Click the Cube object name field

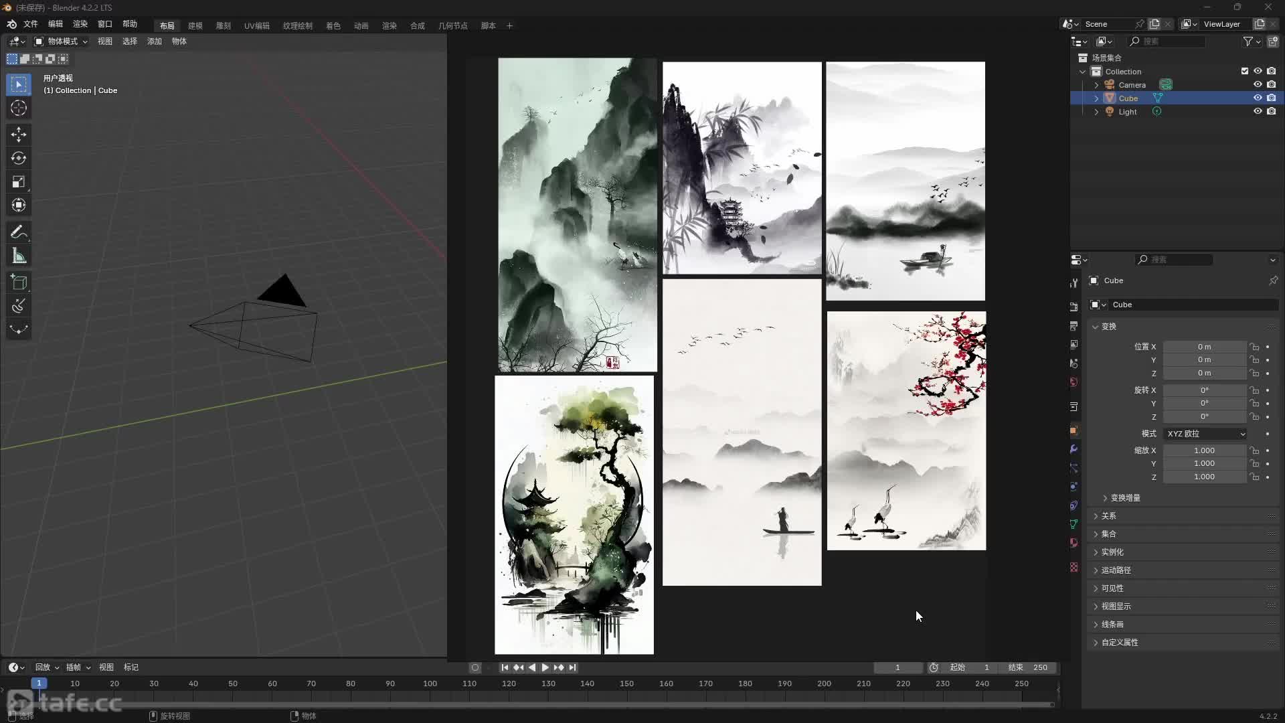coord(1194,305)
